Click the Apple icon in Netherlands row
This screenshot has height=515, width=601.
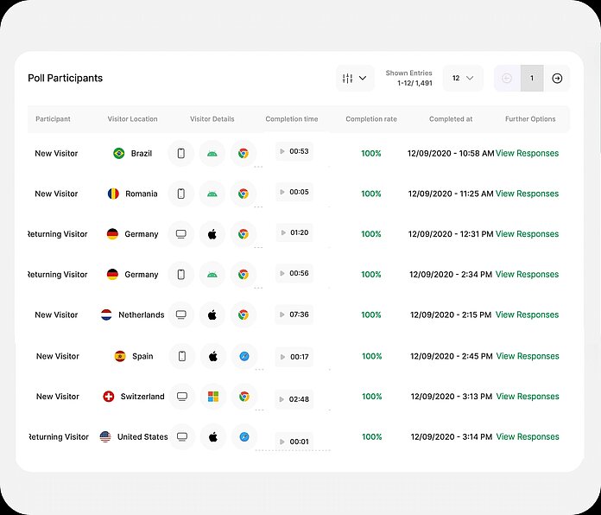[x=212, y=315]
